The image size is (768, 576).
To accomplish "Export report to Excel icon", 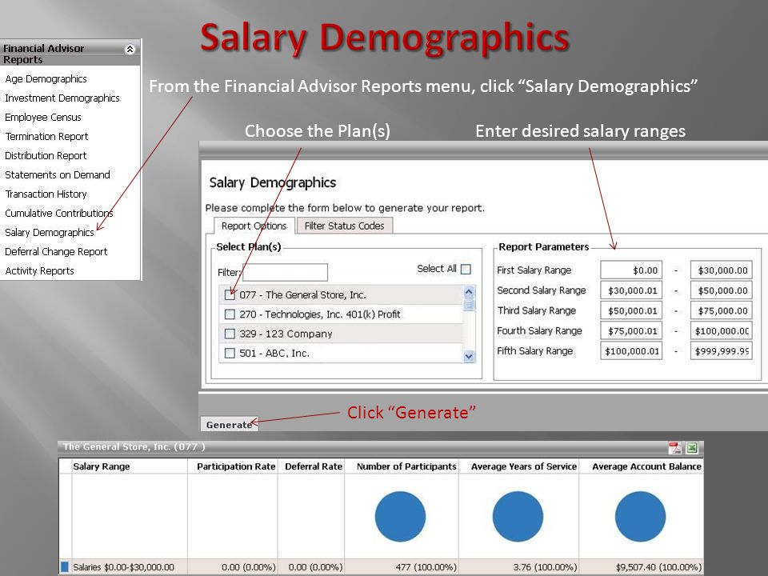I will pyautogui.click(x=691, y=448).
